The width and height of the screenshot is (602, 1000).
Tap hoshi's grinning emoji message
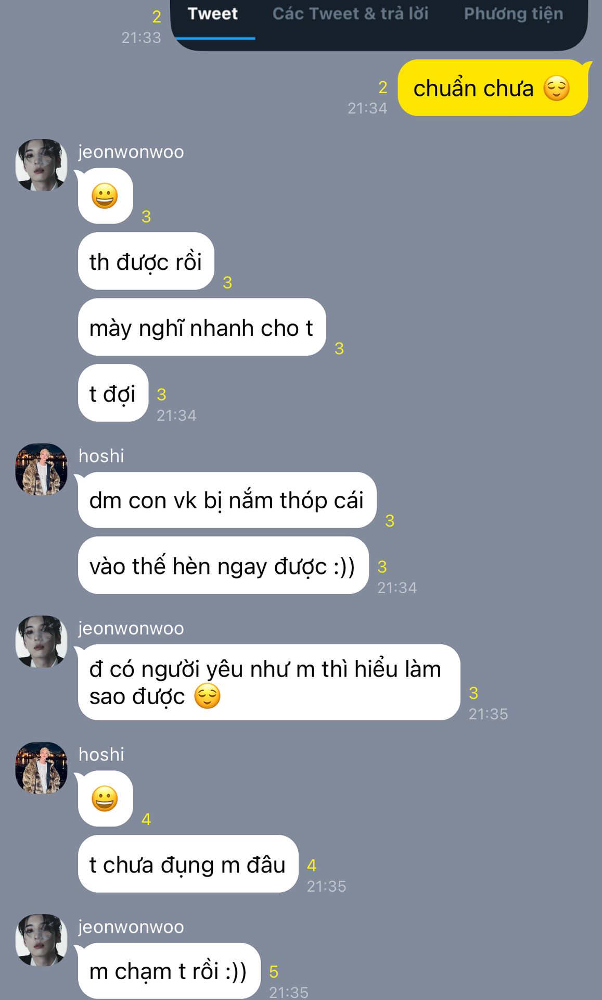[106, 798]
